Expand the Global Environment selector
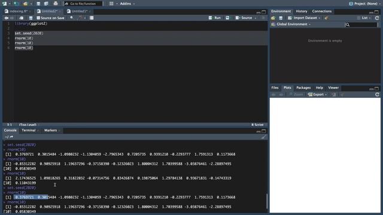This screenshot has height=215, width=383. (x=291, y=24)
